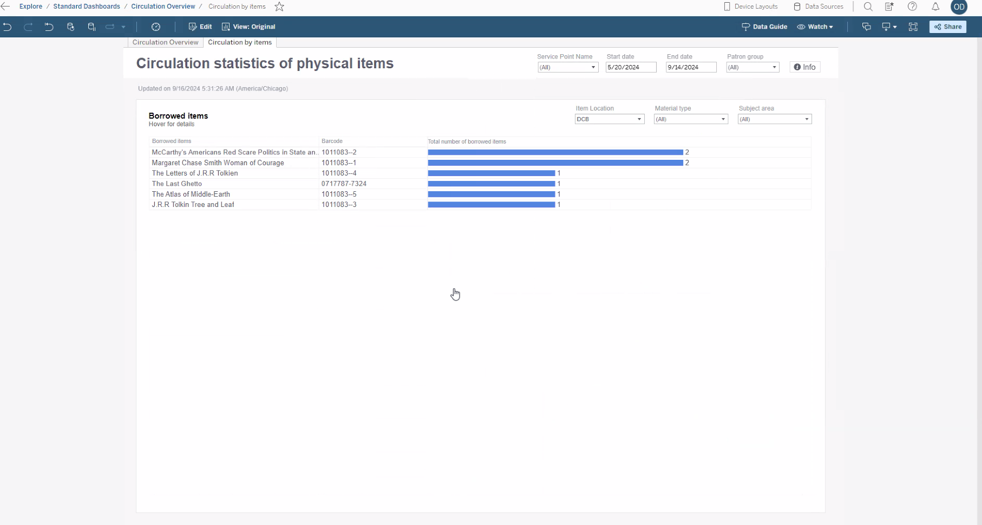
Task: Click the Borrowed items column header
Action: pos(172,141)
